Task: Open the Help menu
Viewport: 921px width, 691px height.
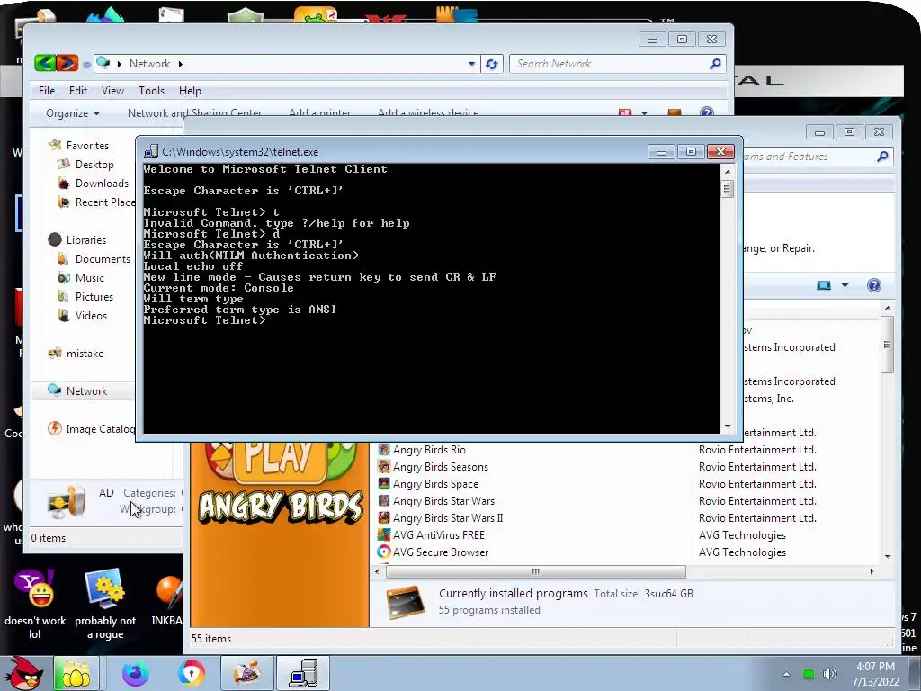Action: pyautogui.click(x=190, y=91)
